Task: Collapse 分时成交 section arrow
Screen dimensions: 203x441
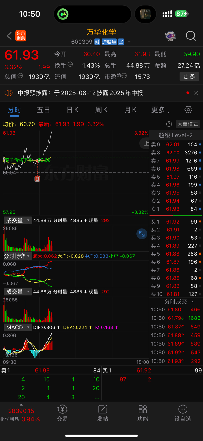Action: pyautogui.click(x=192, y=302)
